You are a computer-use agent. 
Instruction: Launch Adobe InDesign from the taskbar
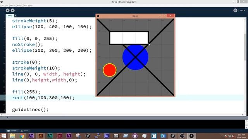pyautogui.click(x=59, y=136)
